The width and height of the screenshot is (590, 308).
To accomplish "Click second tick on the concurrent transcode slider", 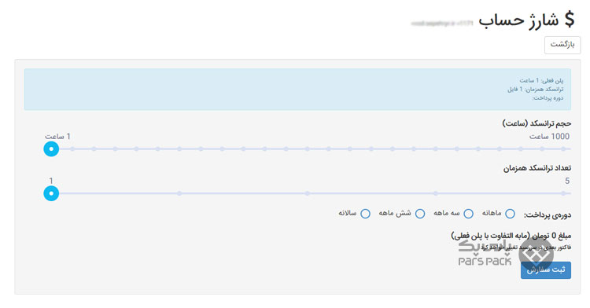I will (x=179, y=193).
